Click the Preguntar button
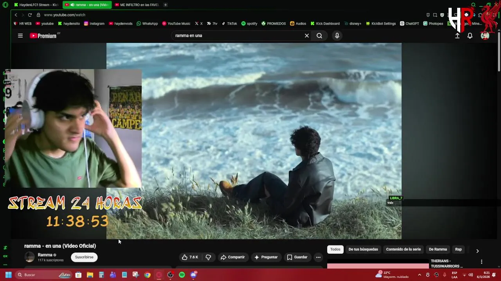The height and width of the screenshot is (281, 501). (x=266, y=257)
